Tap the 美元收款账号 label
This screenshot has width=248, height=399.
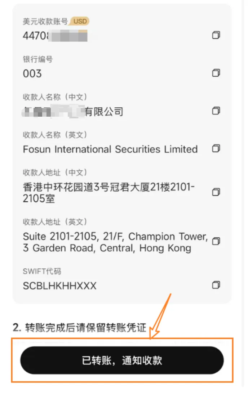(x=45, y=21)
